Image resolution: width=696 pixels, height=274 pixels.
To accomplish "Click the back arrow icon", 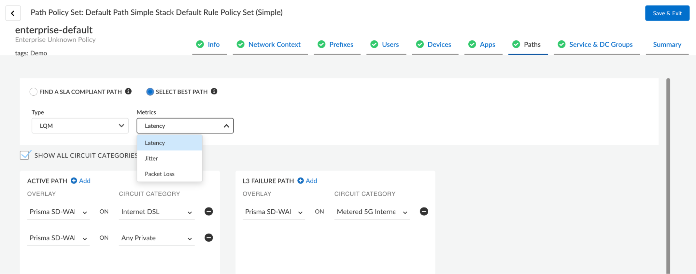I will tap(13, 13).
